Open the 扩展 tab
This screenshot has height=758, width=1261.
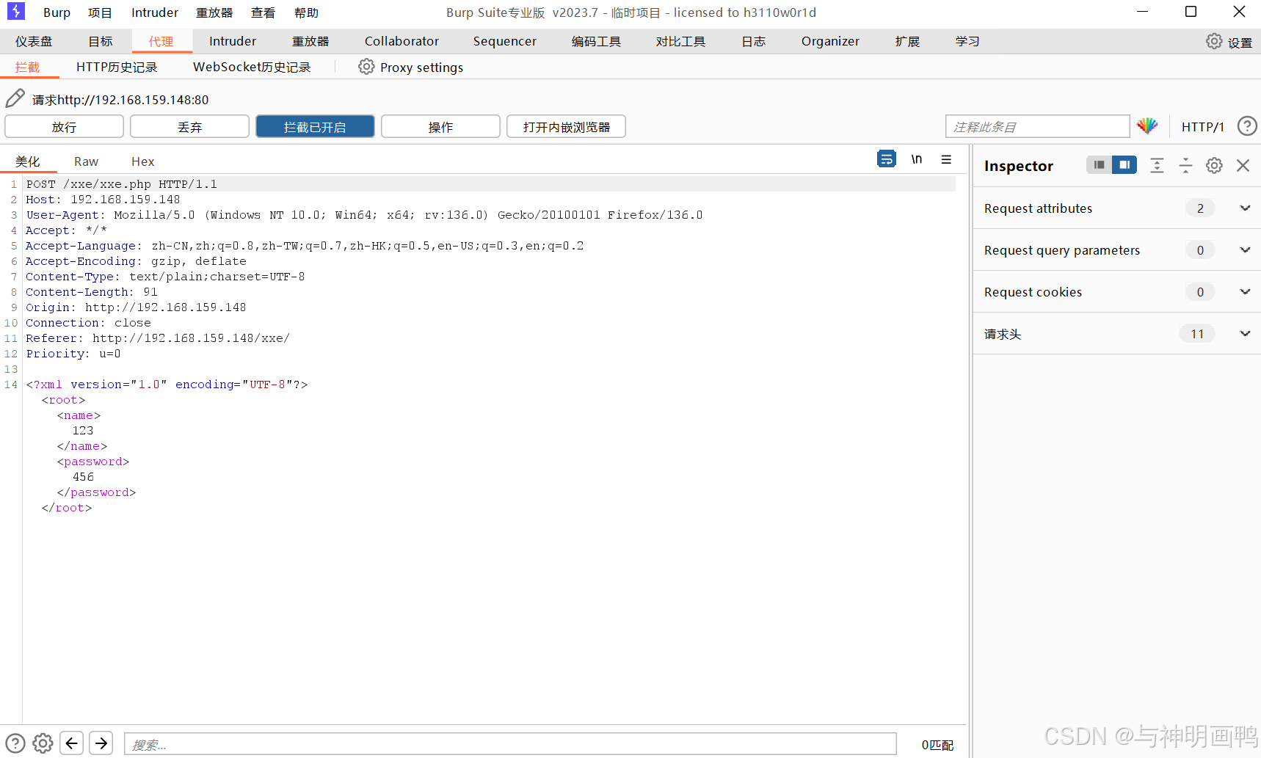point(907,41)
